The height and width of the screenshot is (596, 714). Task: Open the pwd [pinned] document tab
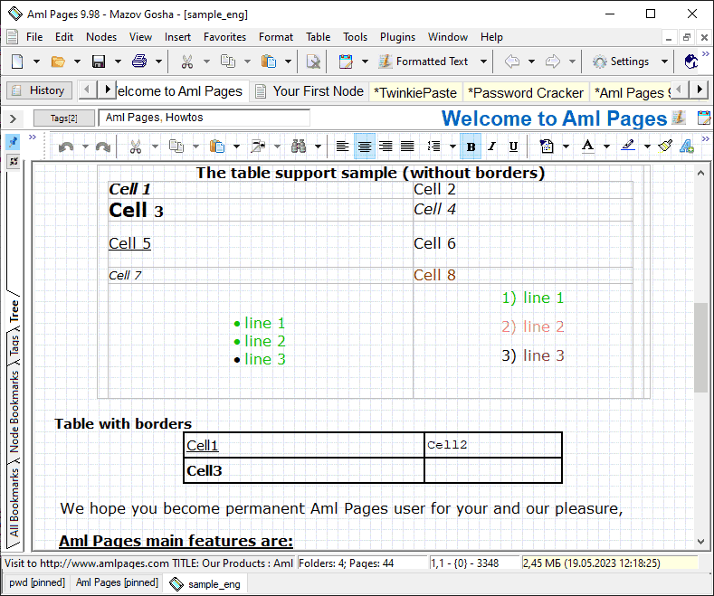[x=37, y=582]
